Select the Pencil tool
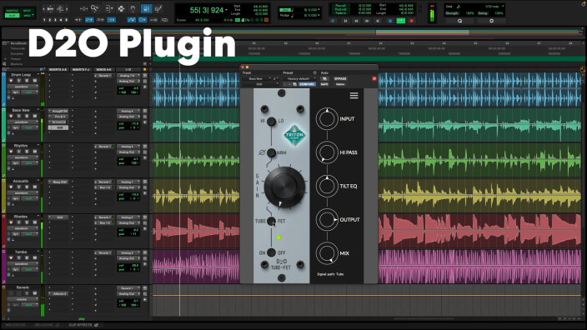Screen dimensions: 587x330 coord(158,8)
